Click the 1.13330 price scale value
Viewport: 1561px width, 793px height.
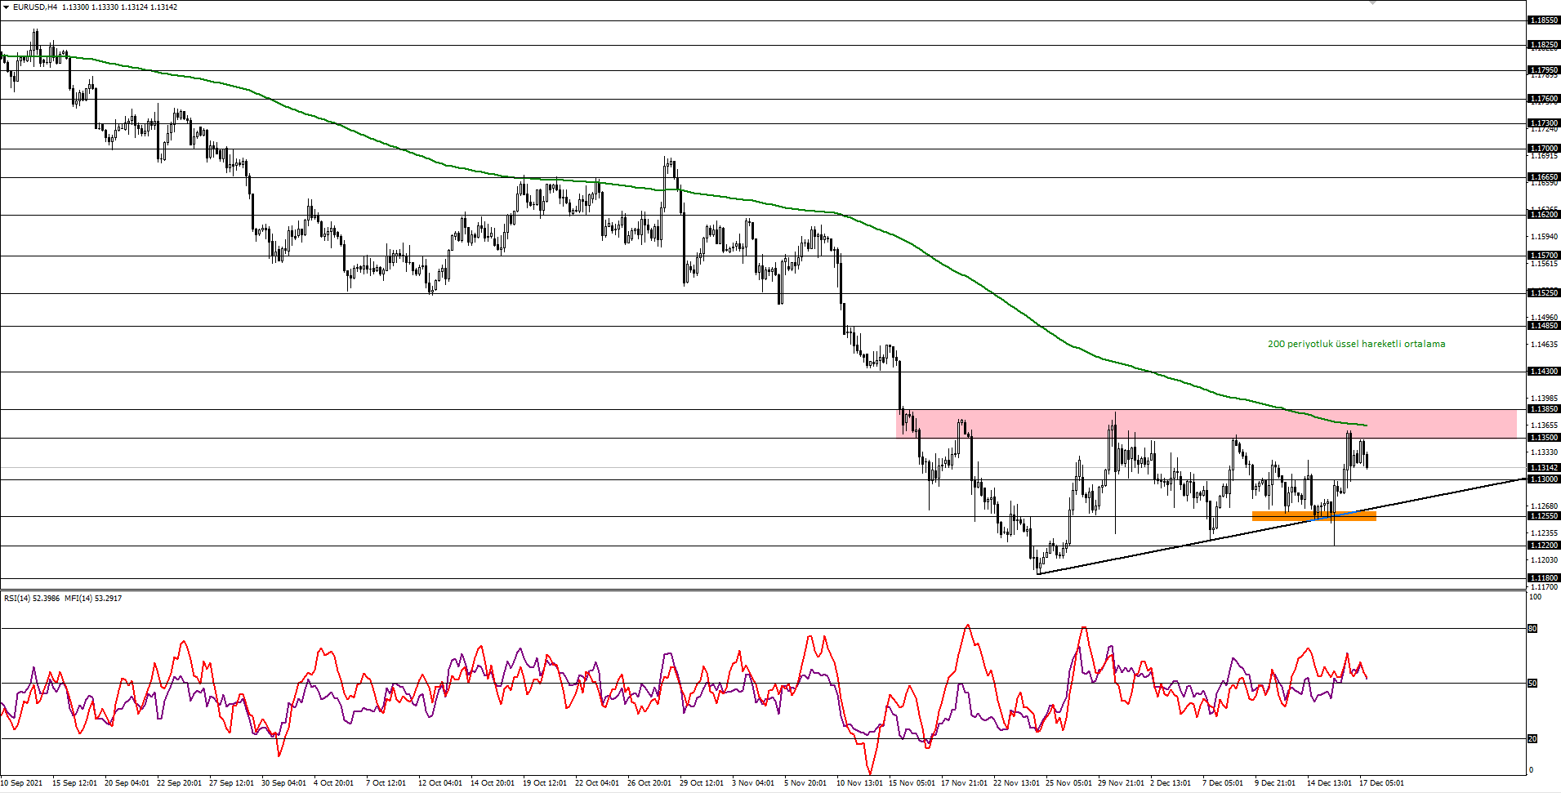tap(1543, 452)
